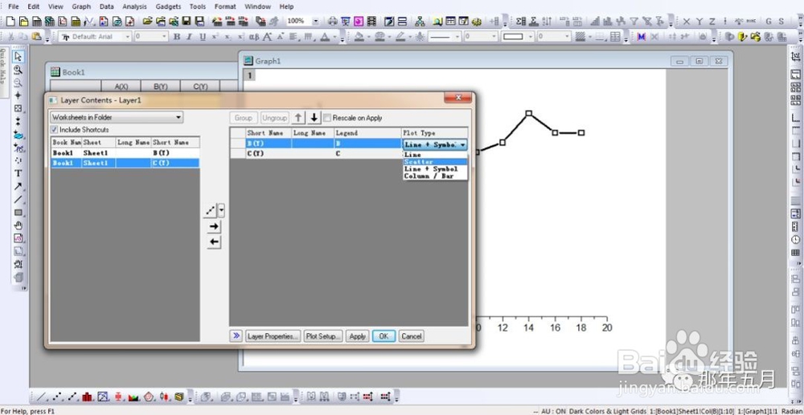This screenshot has width=804, height=415.
Task: Expand the dialog with double-chevron button
Action: pyautogui.click(x=236, y=336)
